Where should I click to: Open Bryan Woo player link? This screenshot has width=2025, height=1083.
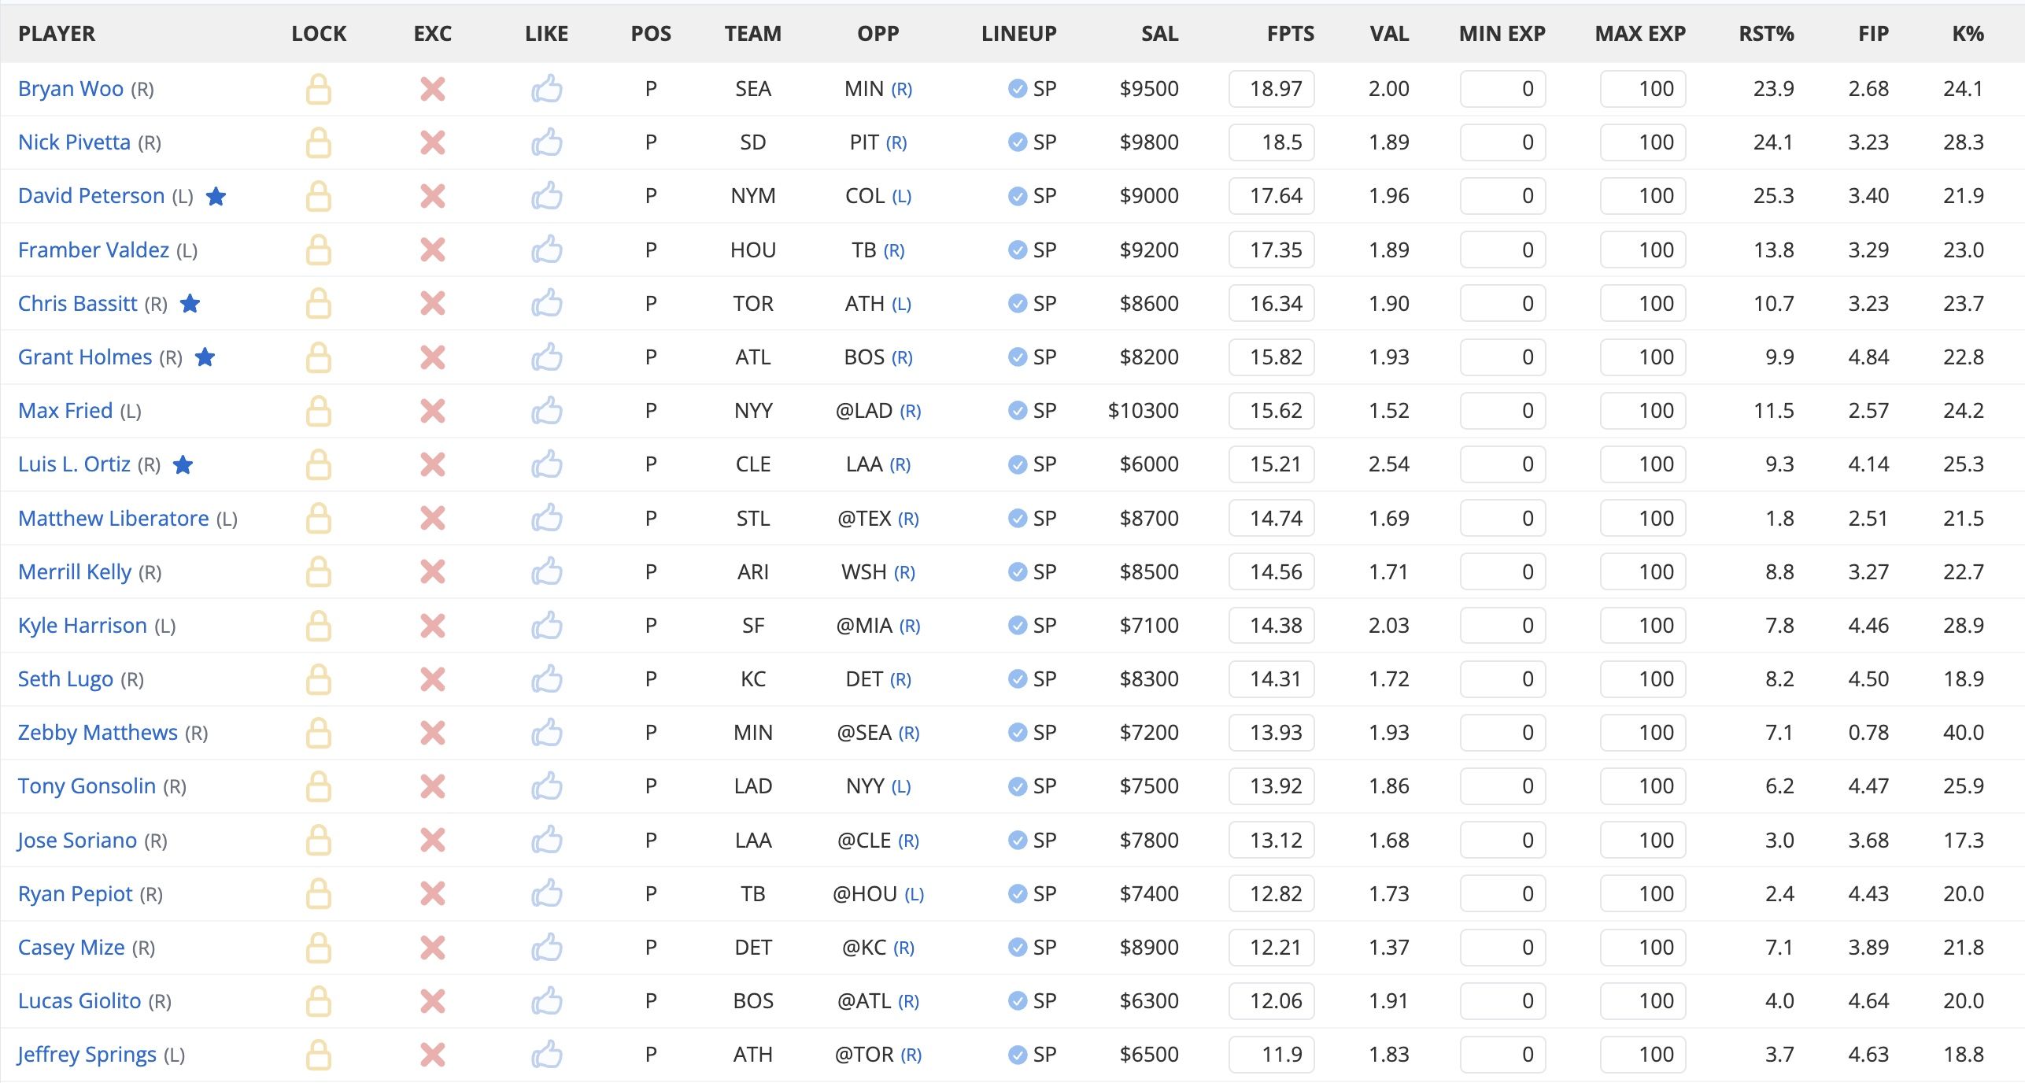(71, 89)
